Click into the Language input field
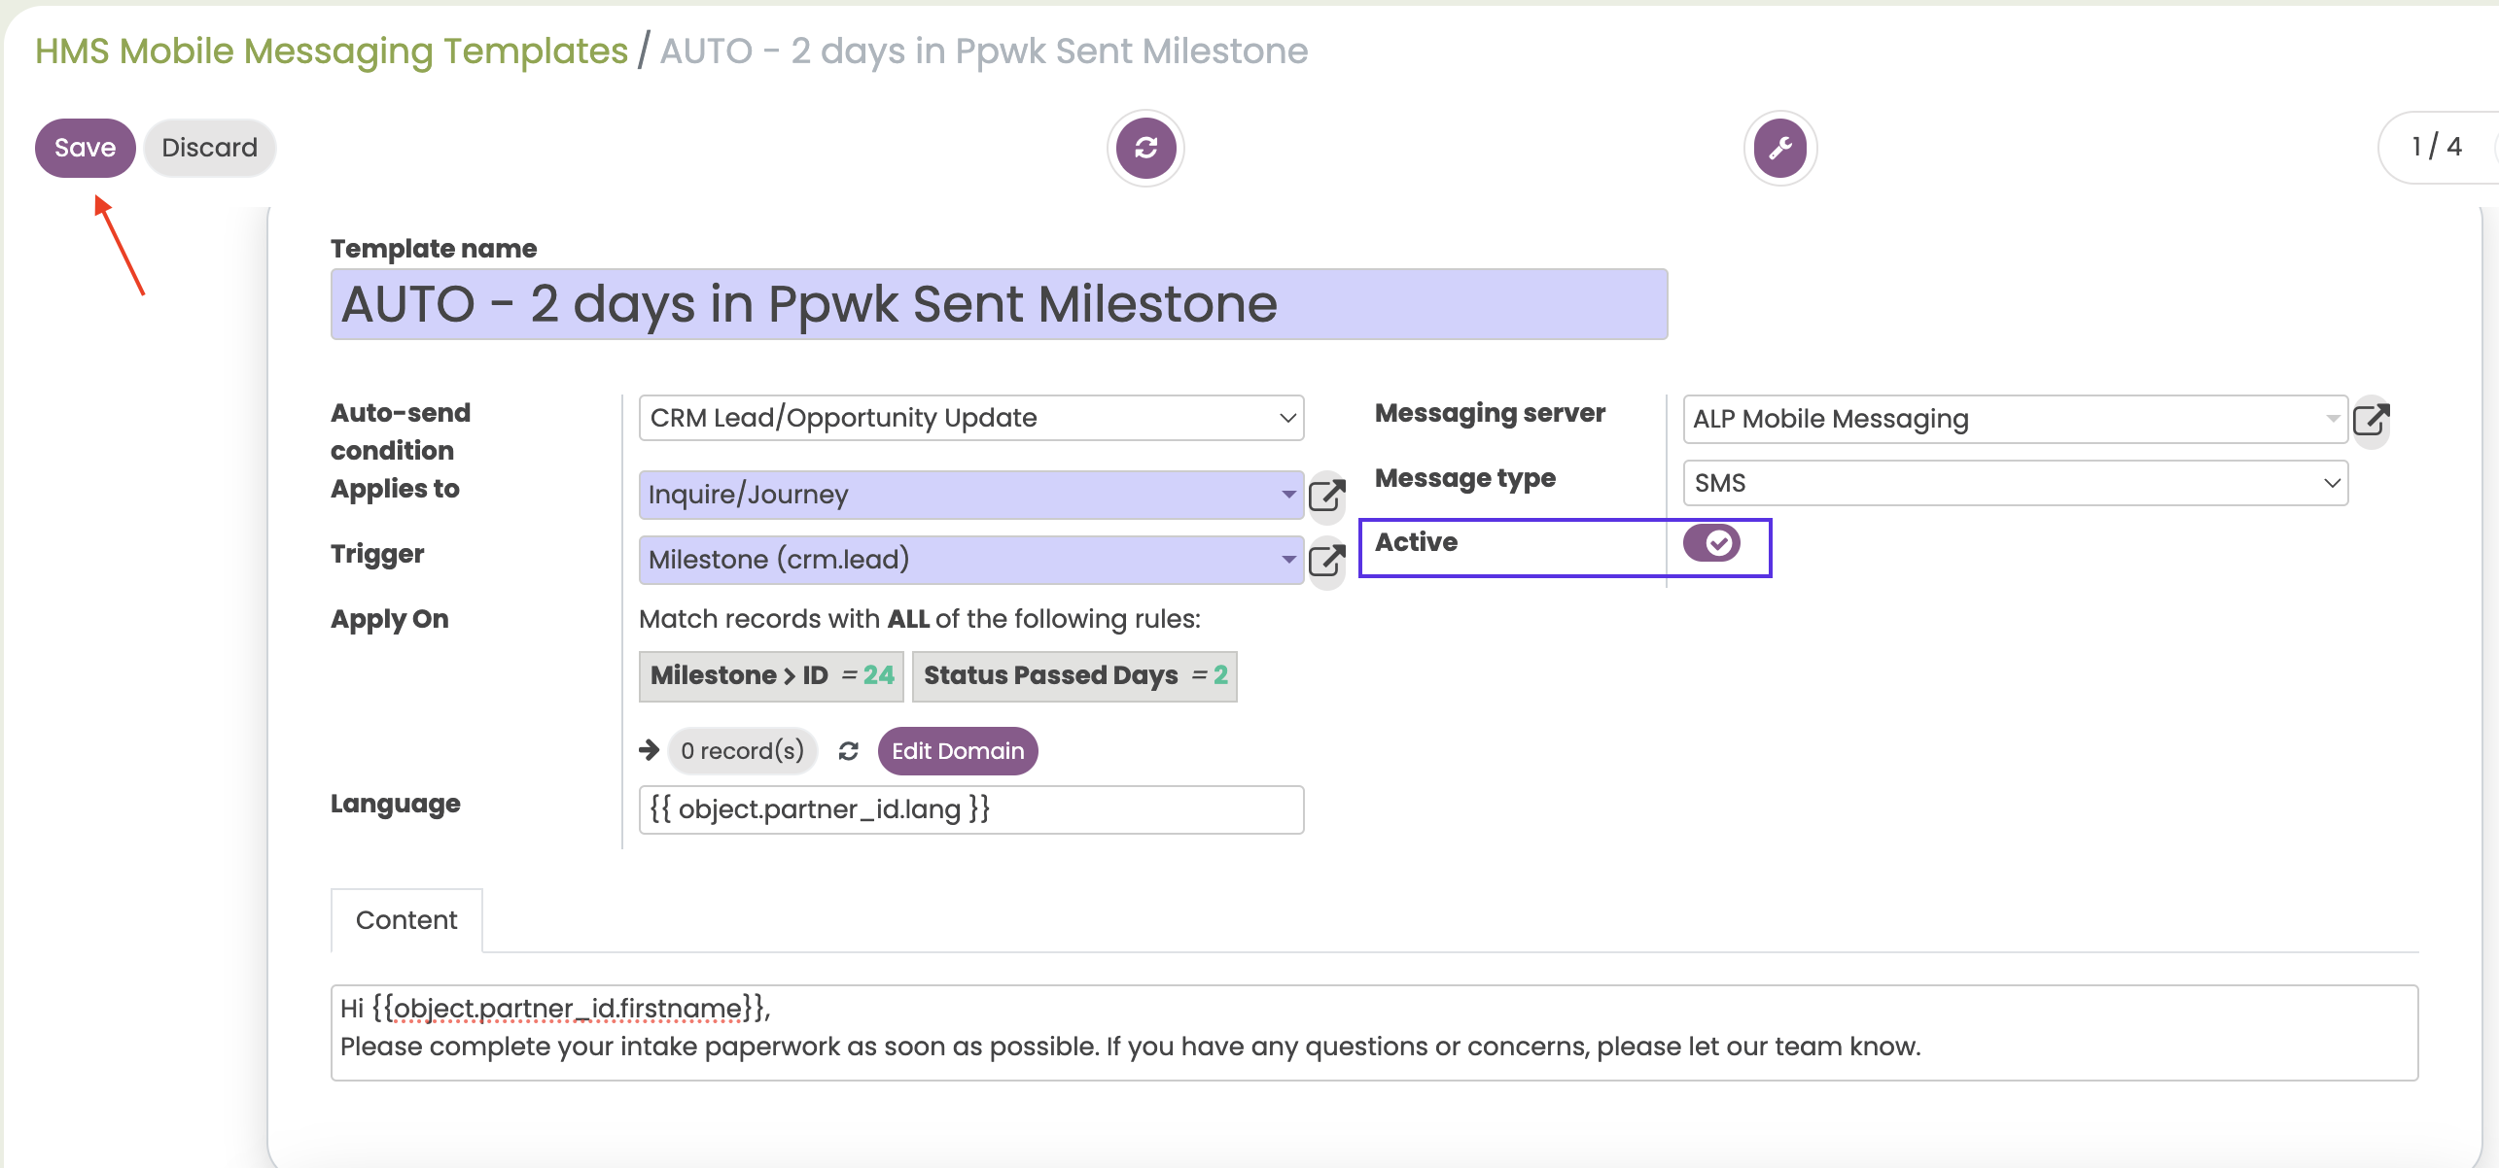This screenshot has width=2499, height=1168. (970, 809)
